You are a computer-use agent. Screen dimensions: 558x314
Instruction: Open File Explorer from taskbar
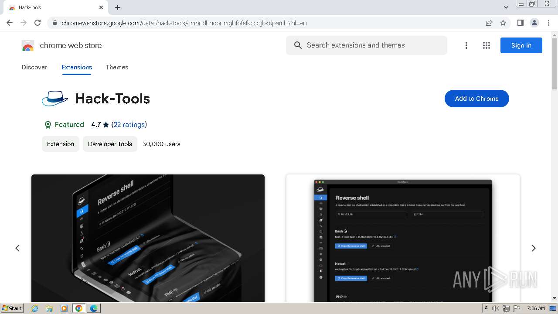click(x=49, y=308)
